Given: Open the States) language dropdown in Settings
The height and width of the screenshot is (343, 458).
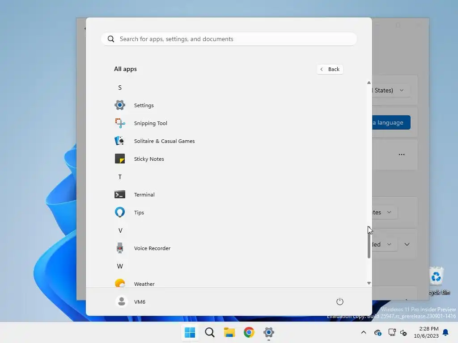Looking at the screenshot, I should 391,90.
